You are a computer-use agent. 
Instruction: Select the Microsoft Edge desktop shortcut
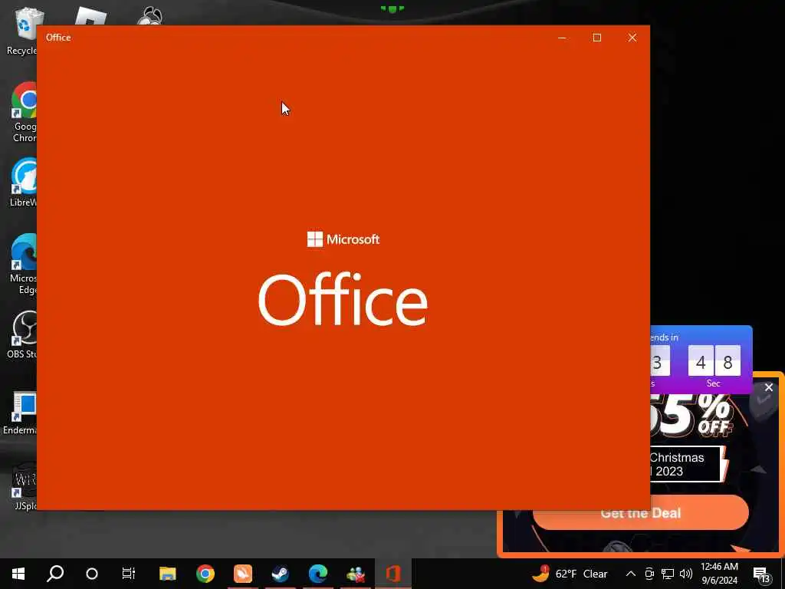tap(24, 264)
